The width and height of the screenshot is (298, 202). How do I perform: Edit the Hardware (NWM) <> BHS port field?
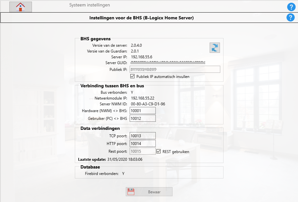(143, 111)
